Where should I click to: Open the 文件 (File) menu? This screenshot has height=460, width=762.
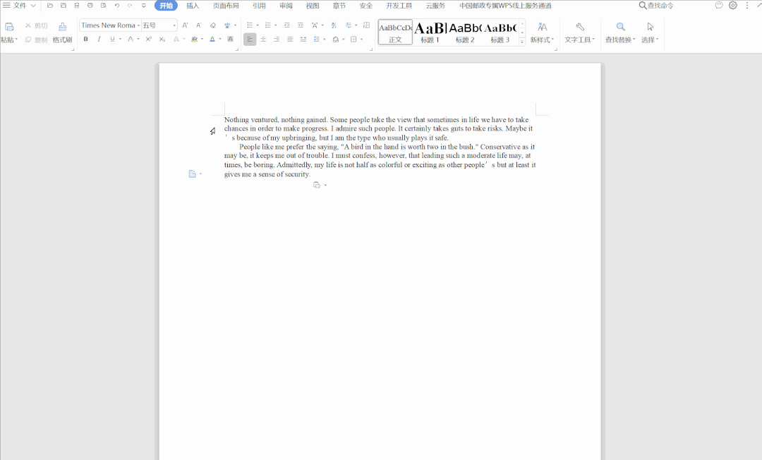[x=19, y=6]
